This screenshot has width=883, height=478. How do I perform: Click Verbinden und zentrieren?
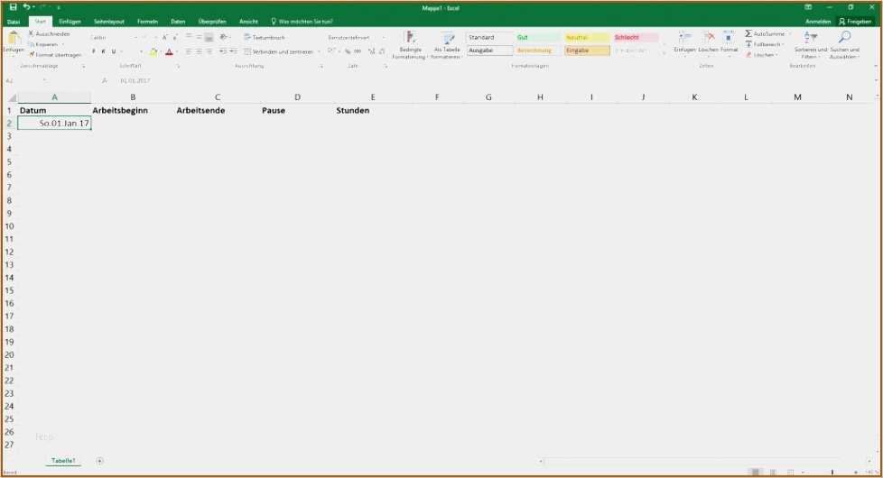tap(279, 51)
